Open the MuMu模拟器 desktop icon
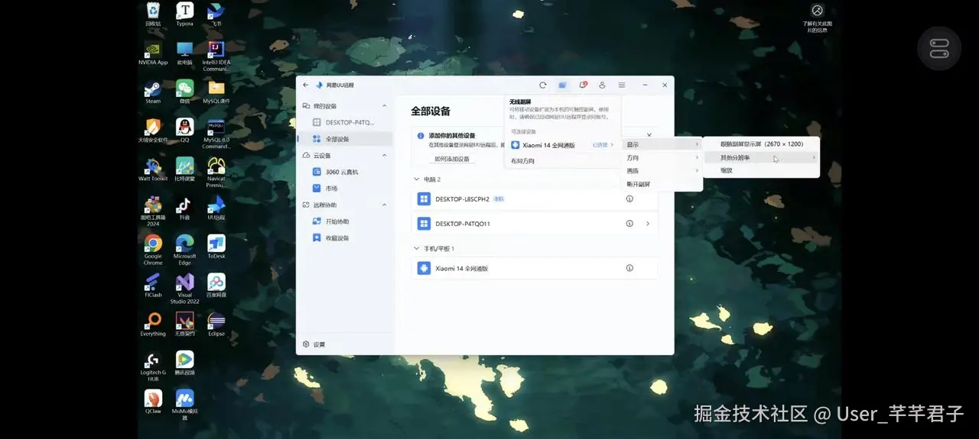Viewport: 979px width, 439px height. (x=184, y=405)
